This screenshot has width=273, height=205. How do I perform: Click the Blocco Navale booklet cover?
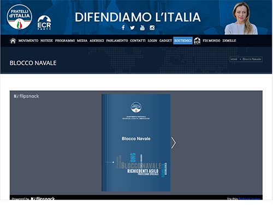click(x=136, y=142)
